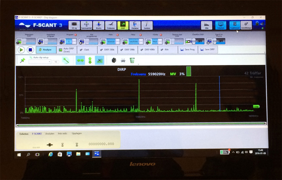This screenshot has width=282, height=180.
Task: Open the Sammanfatt summary view
Action: click(86, 25)
